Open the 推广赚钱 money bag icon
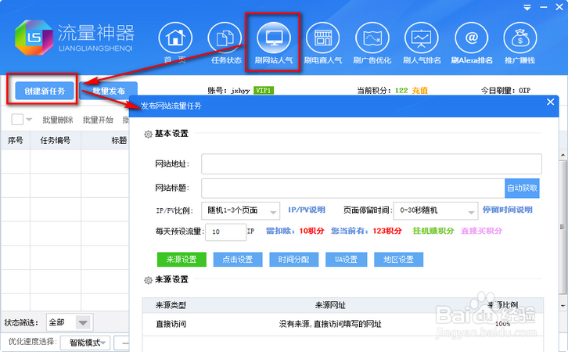The width and height of the screenshot is (568, 352). (x=519, y=38)
